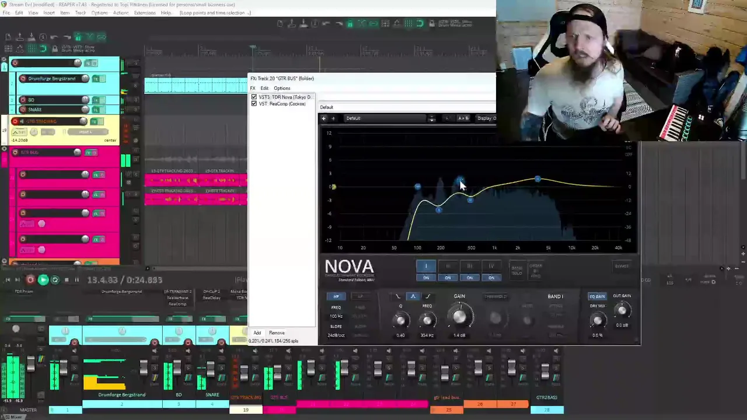Click Project Settings icon above track list
This screenshot has height=420, width=747.
43,37
